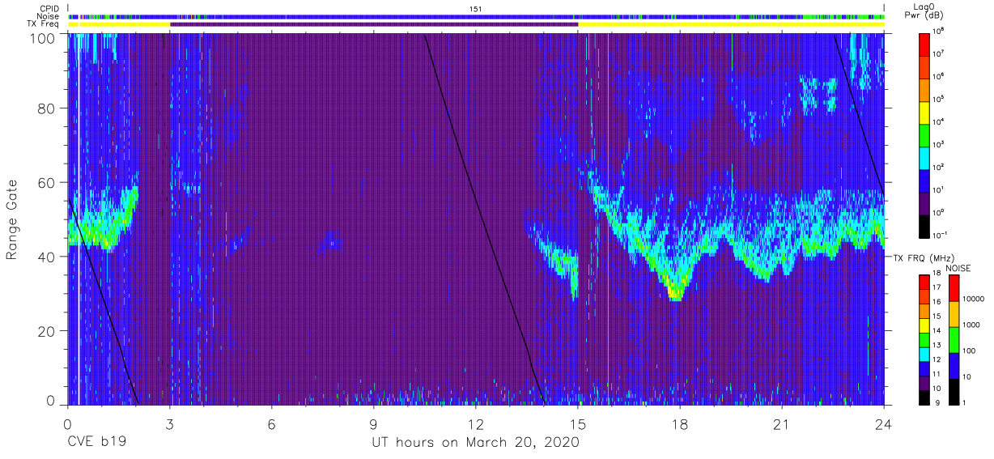Click the 15 hour tick label on the time axis
Viewport: 994px width, 459px height.
577,423
